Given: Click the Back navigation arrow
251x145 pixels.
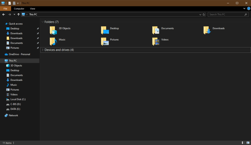Looking at the screenshot, I should (4, 15).
